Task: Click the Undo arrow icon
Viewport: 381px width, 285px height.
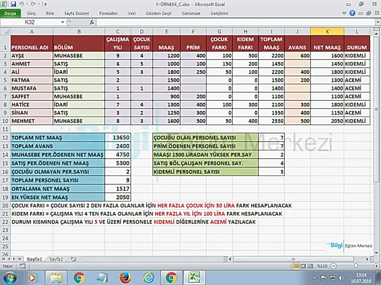Action: (22, 4)
